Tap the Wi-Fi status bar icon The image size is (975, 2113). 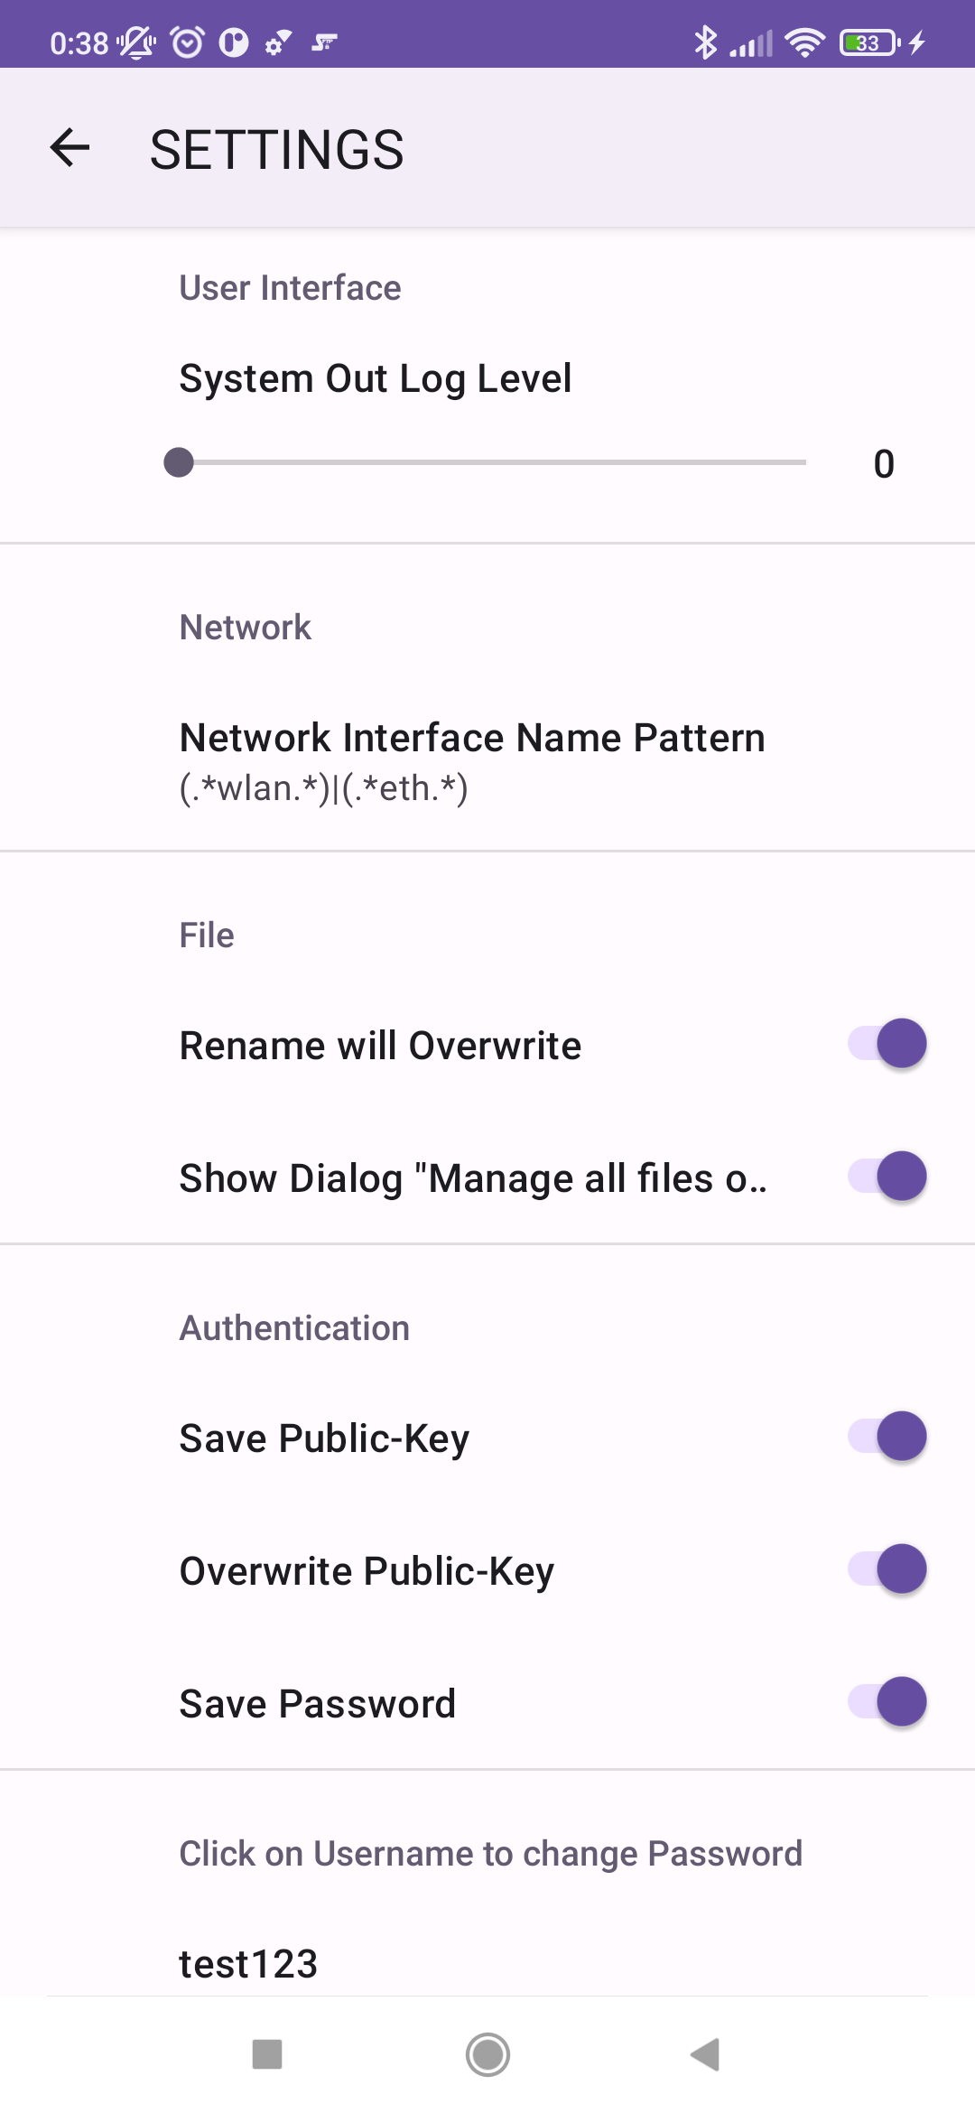coord(804,42)
